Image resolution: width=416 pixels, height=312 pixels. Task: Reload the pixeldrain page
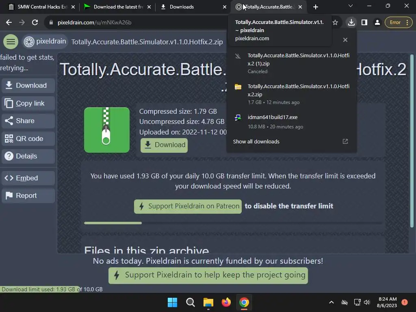click(35, 23)
